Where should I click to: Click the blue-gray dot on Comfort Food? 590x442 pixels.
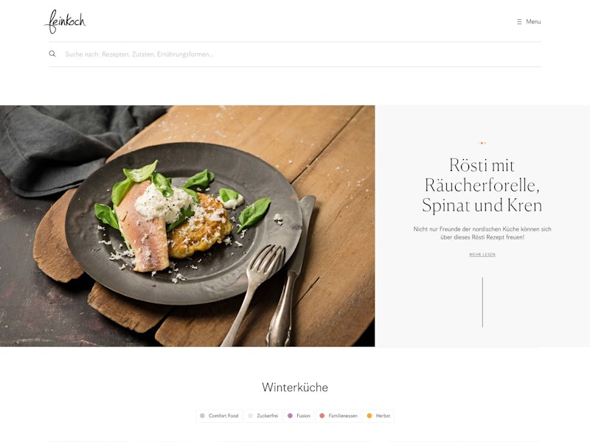(x=202, y=415)
